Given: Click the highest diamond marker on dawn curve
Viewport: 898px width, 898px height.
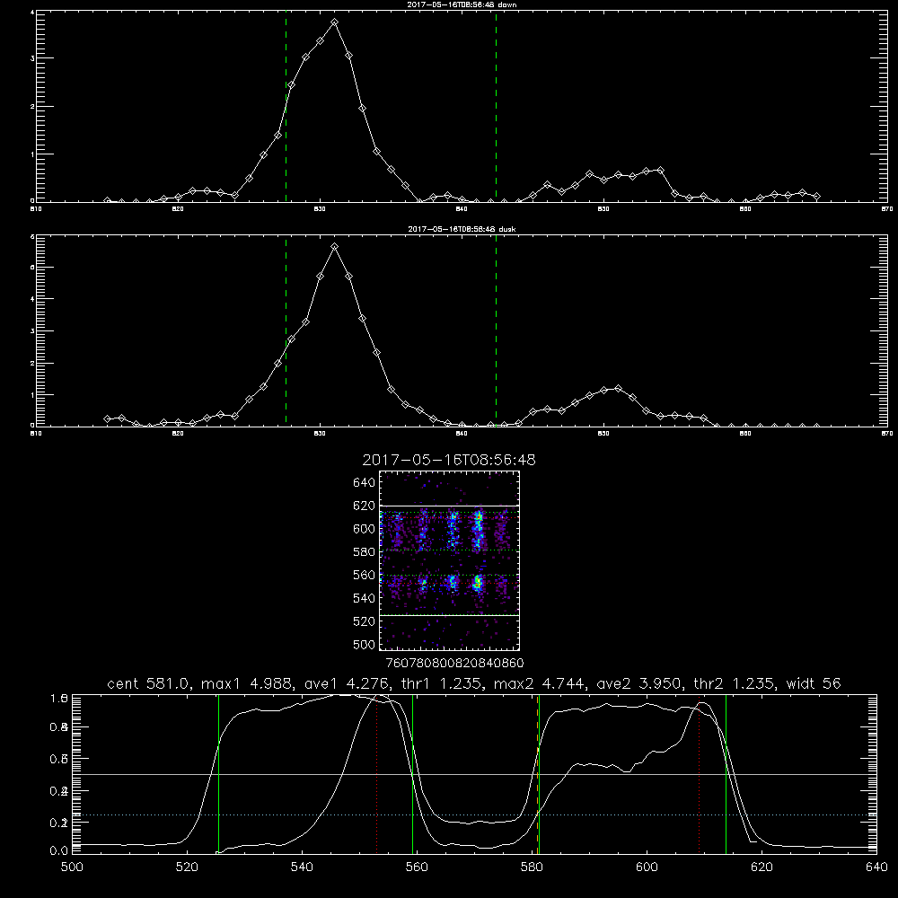Looking at the screenshot, I should pos(334,22).
